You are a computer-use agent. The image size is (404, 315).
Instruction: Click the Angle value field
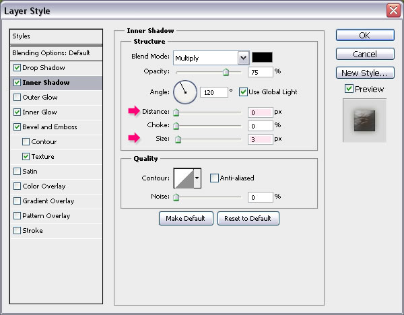214,92
